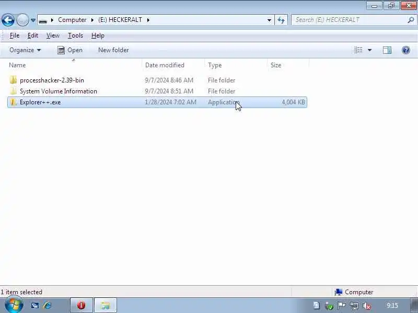The height and width of the screenshot is (313, 418).
Task: Expand arrow after (E:) HECKERALT breadcrumb
Action: click(x=148, y=20)
